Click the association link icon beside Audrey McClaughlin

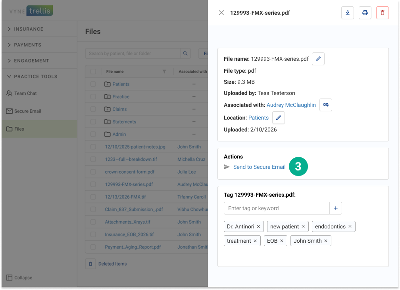(325, 105)
